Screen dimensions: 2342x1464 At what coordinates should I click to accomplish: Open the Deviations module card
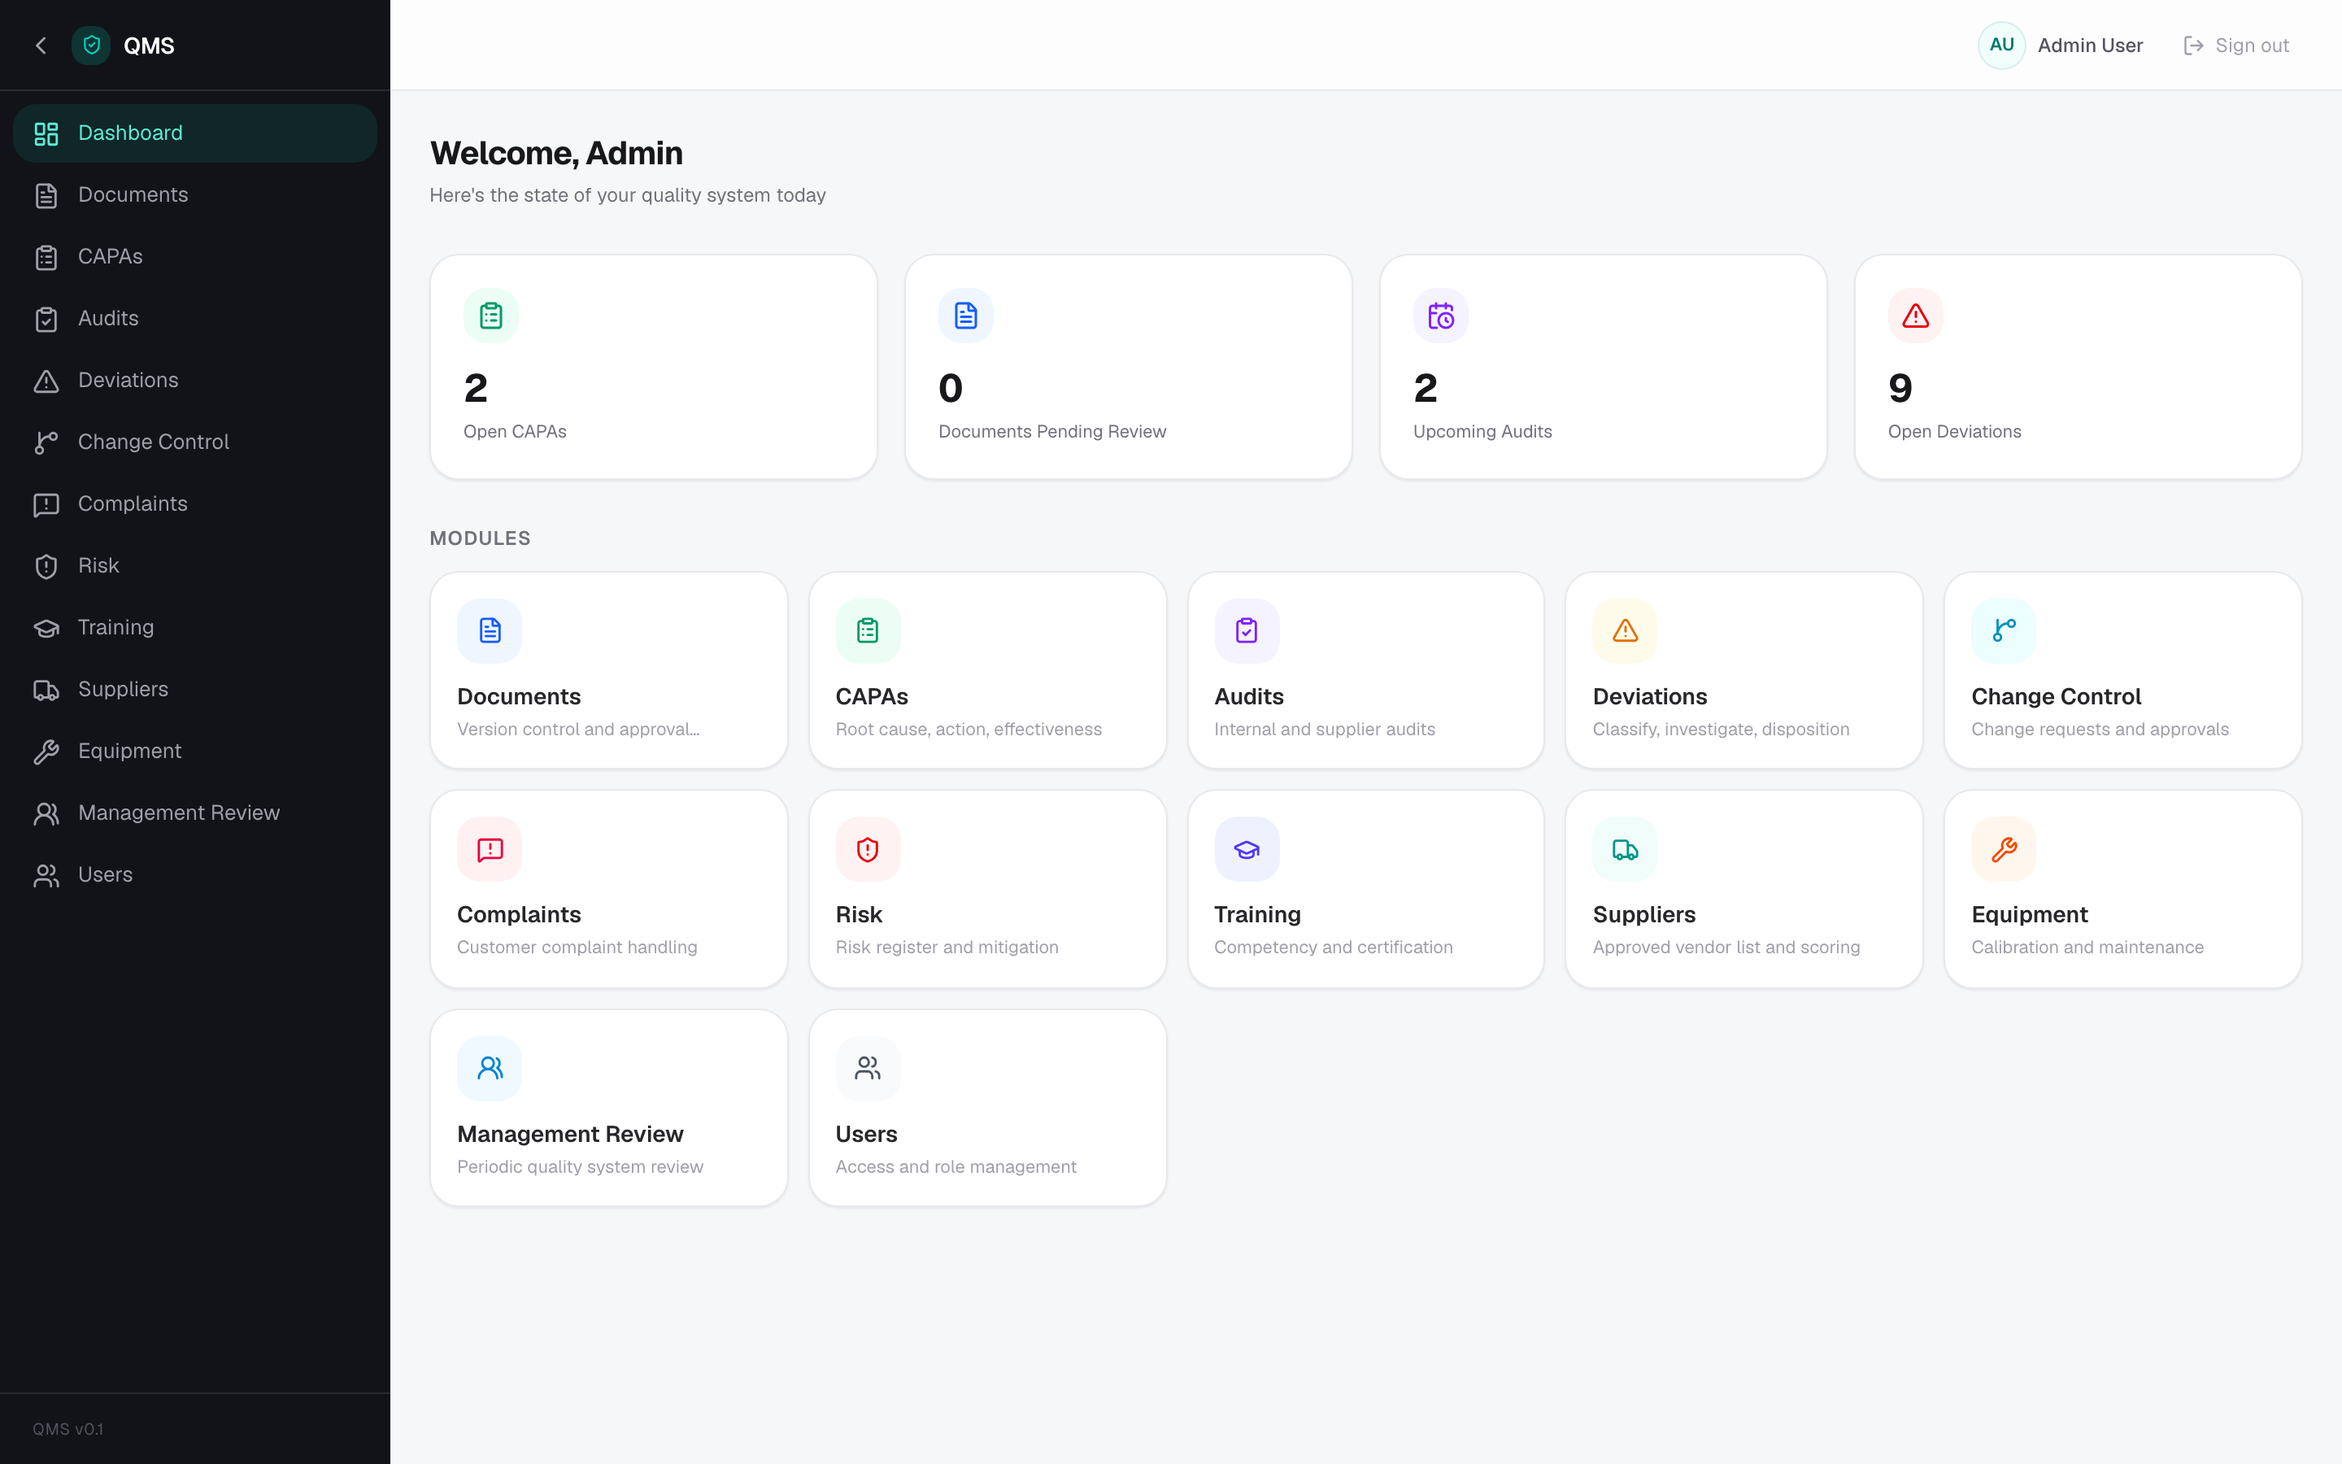(x=1744, y=670)
